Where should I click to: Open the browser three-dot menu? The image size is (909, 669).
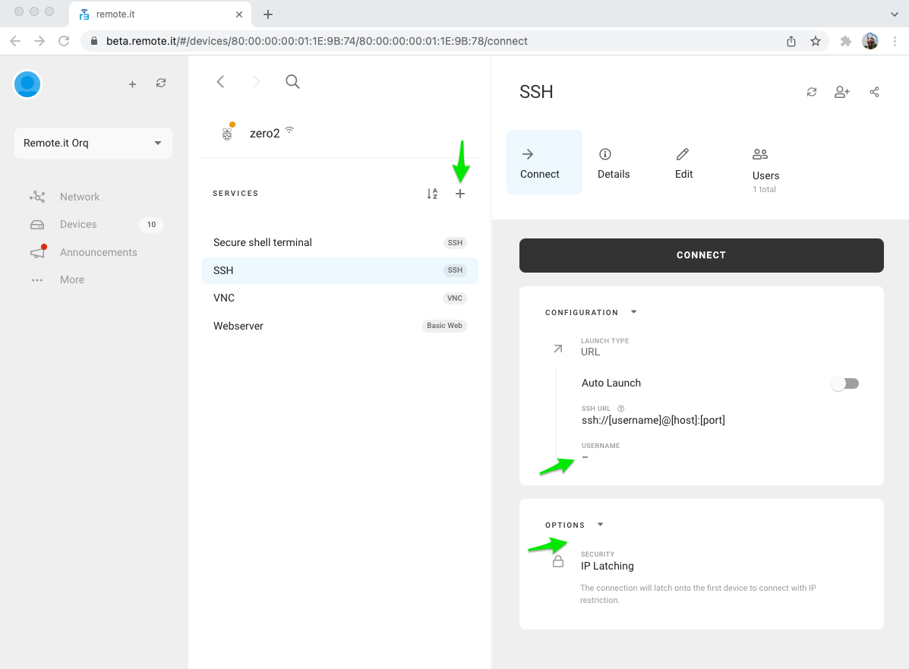coord(895,41)
